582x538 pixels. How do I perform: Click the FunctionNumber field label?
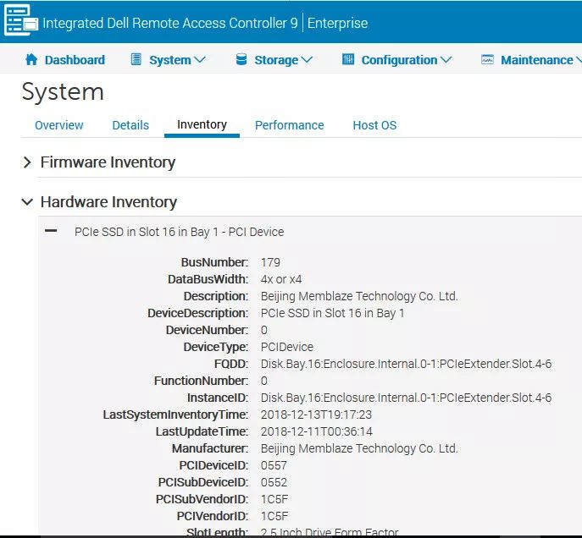(x=201, y=381)
